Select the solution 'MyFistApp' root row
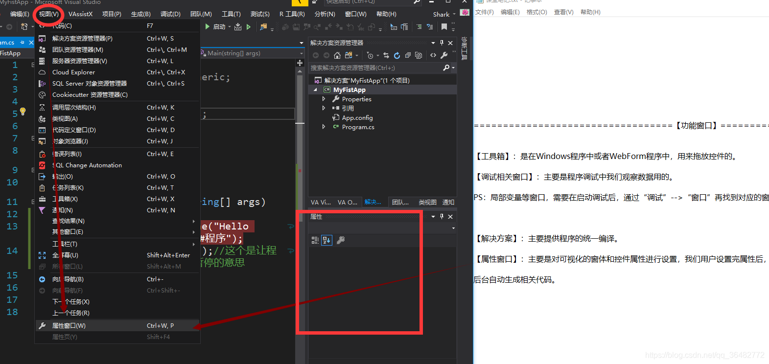Viewport: 769px width, 364px height. pyautogui.click(x=382, y=81)
